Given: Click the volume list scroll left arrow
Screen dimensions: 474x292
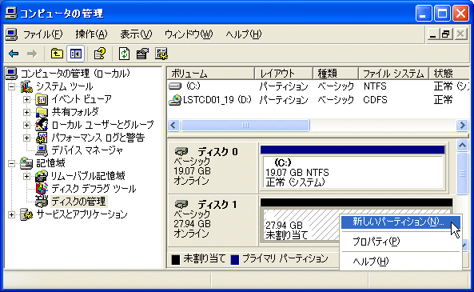Looking at the screenshot, I should click(x=173, y=125).
